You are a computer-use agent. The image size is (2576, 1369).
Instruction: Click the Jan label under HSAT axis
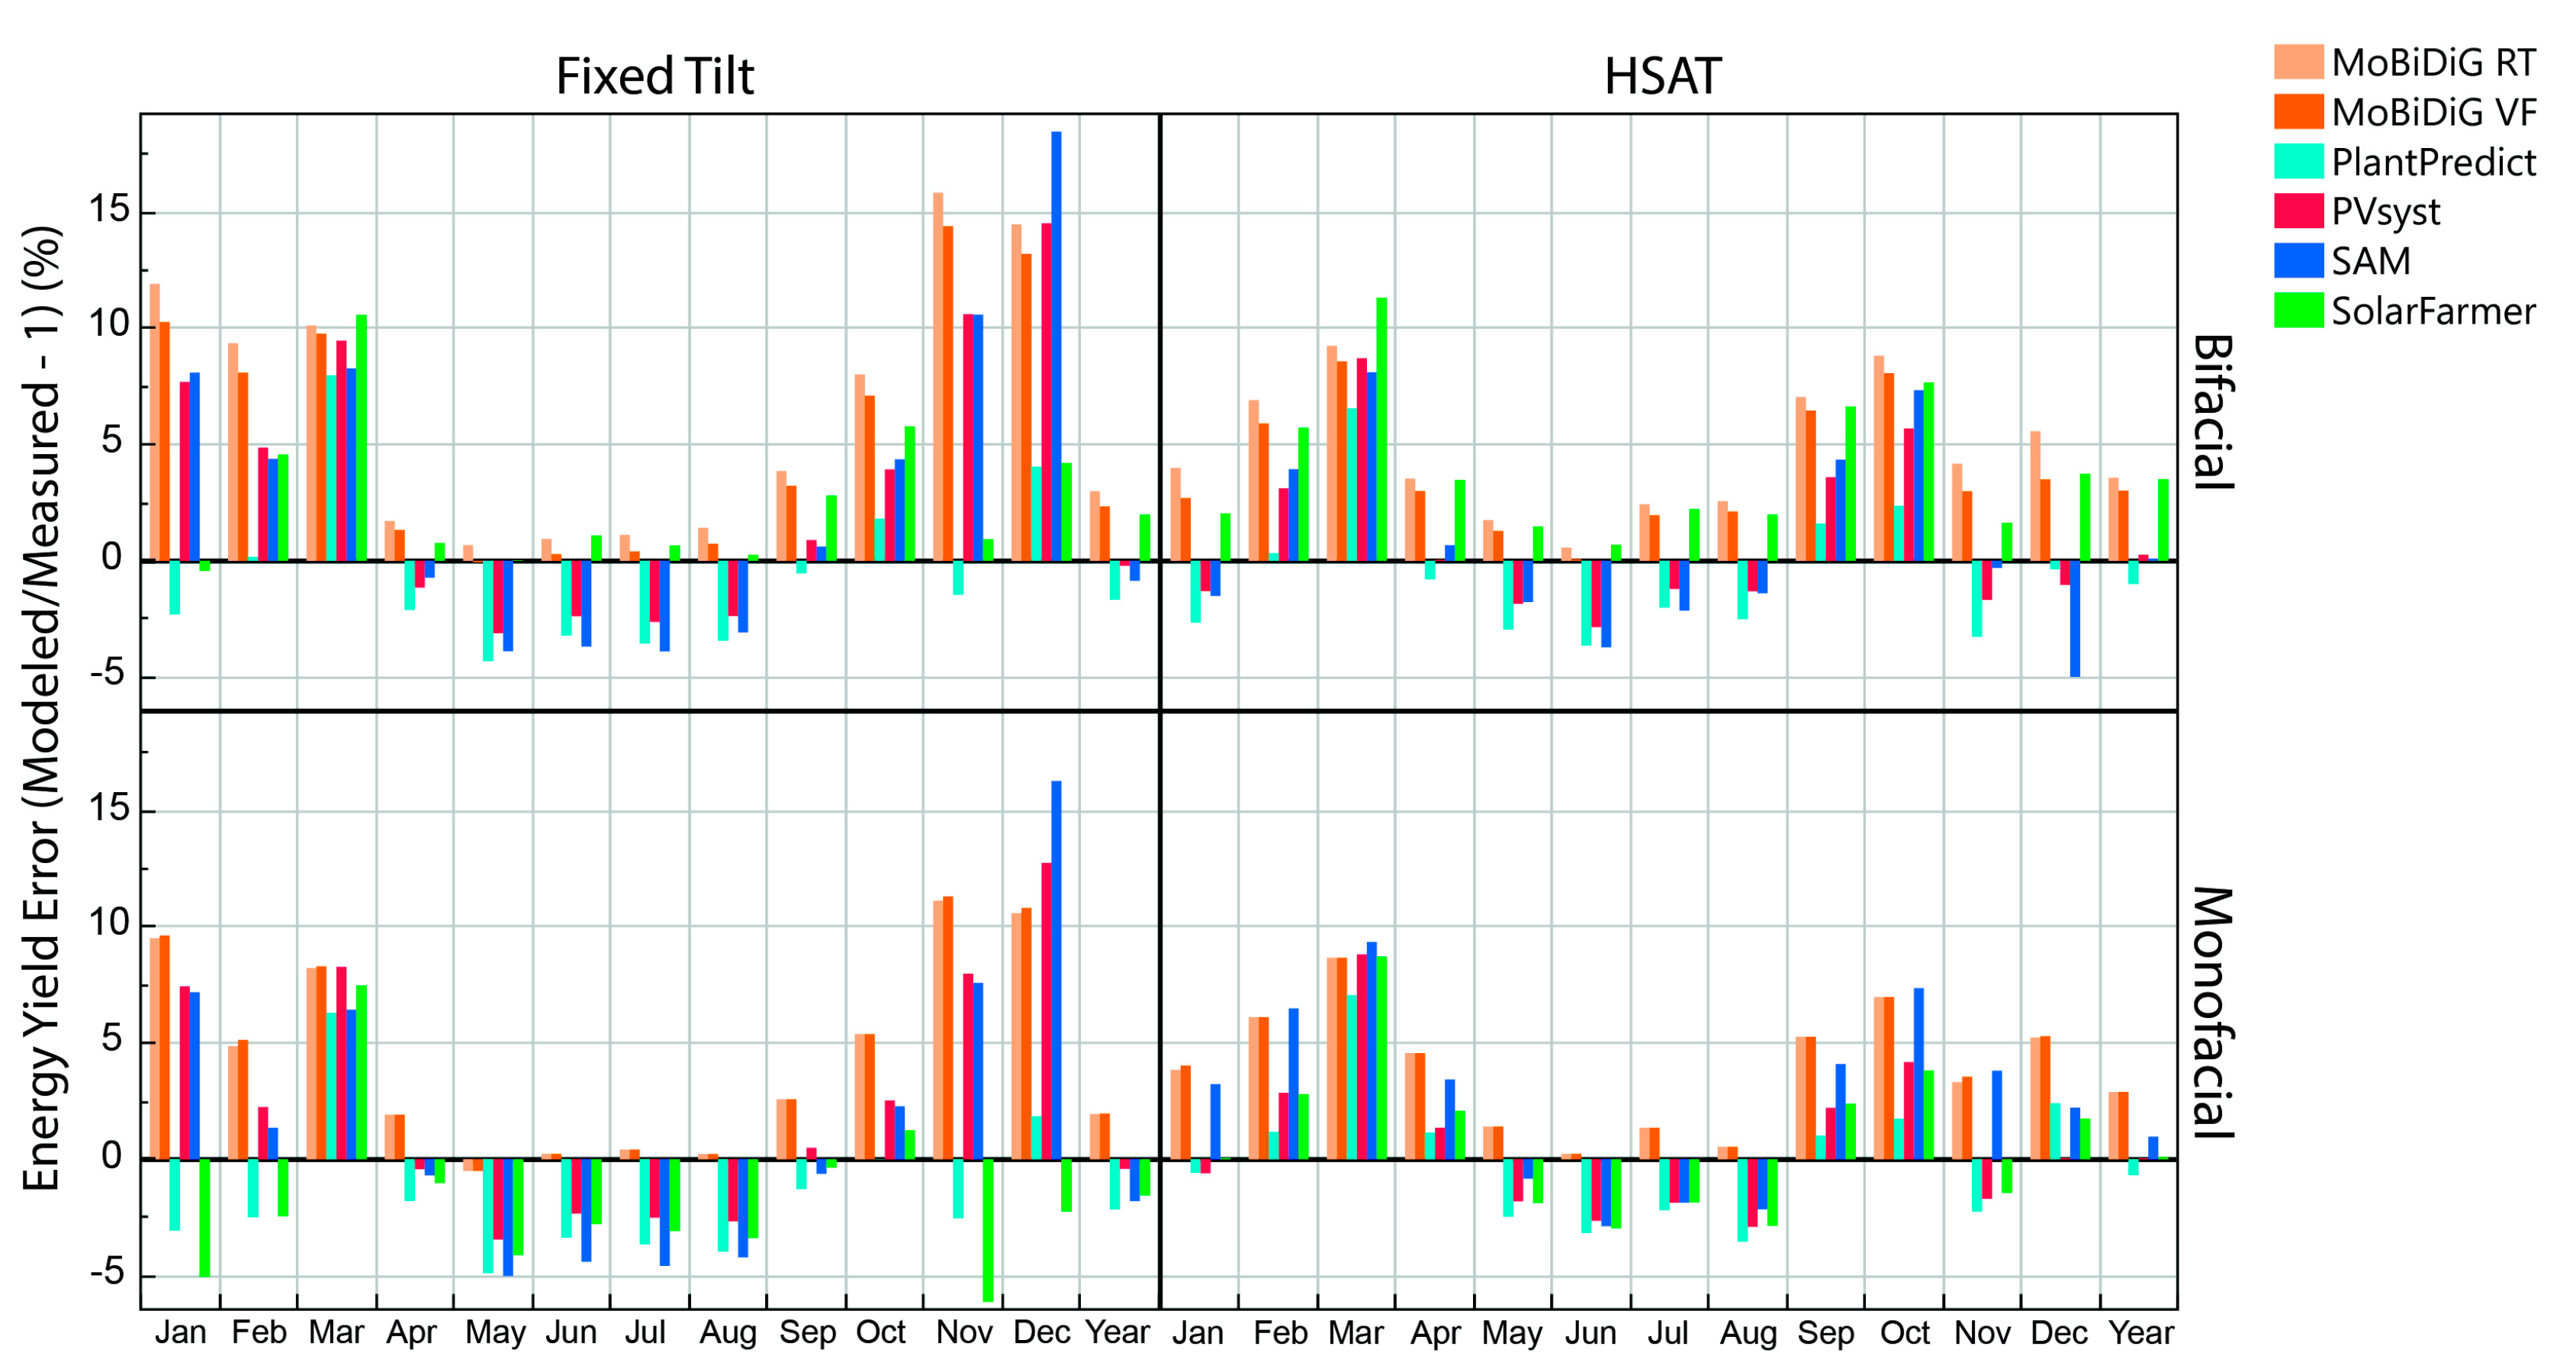1197,1333
